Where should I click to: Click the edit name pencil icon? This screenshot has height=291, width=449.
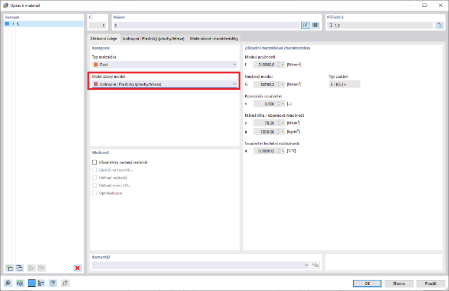(305, 25)
